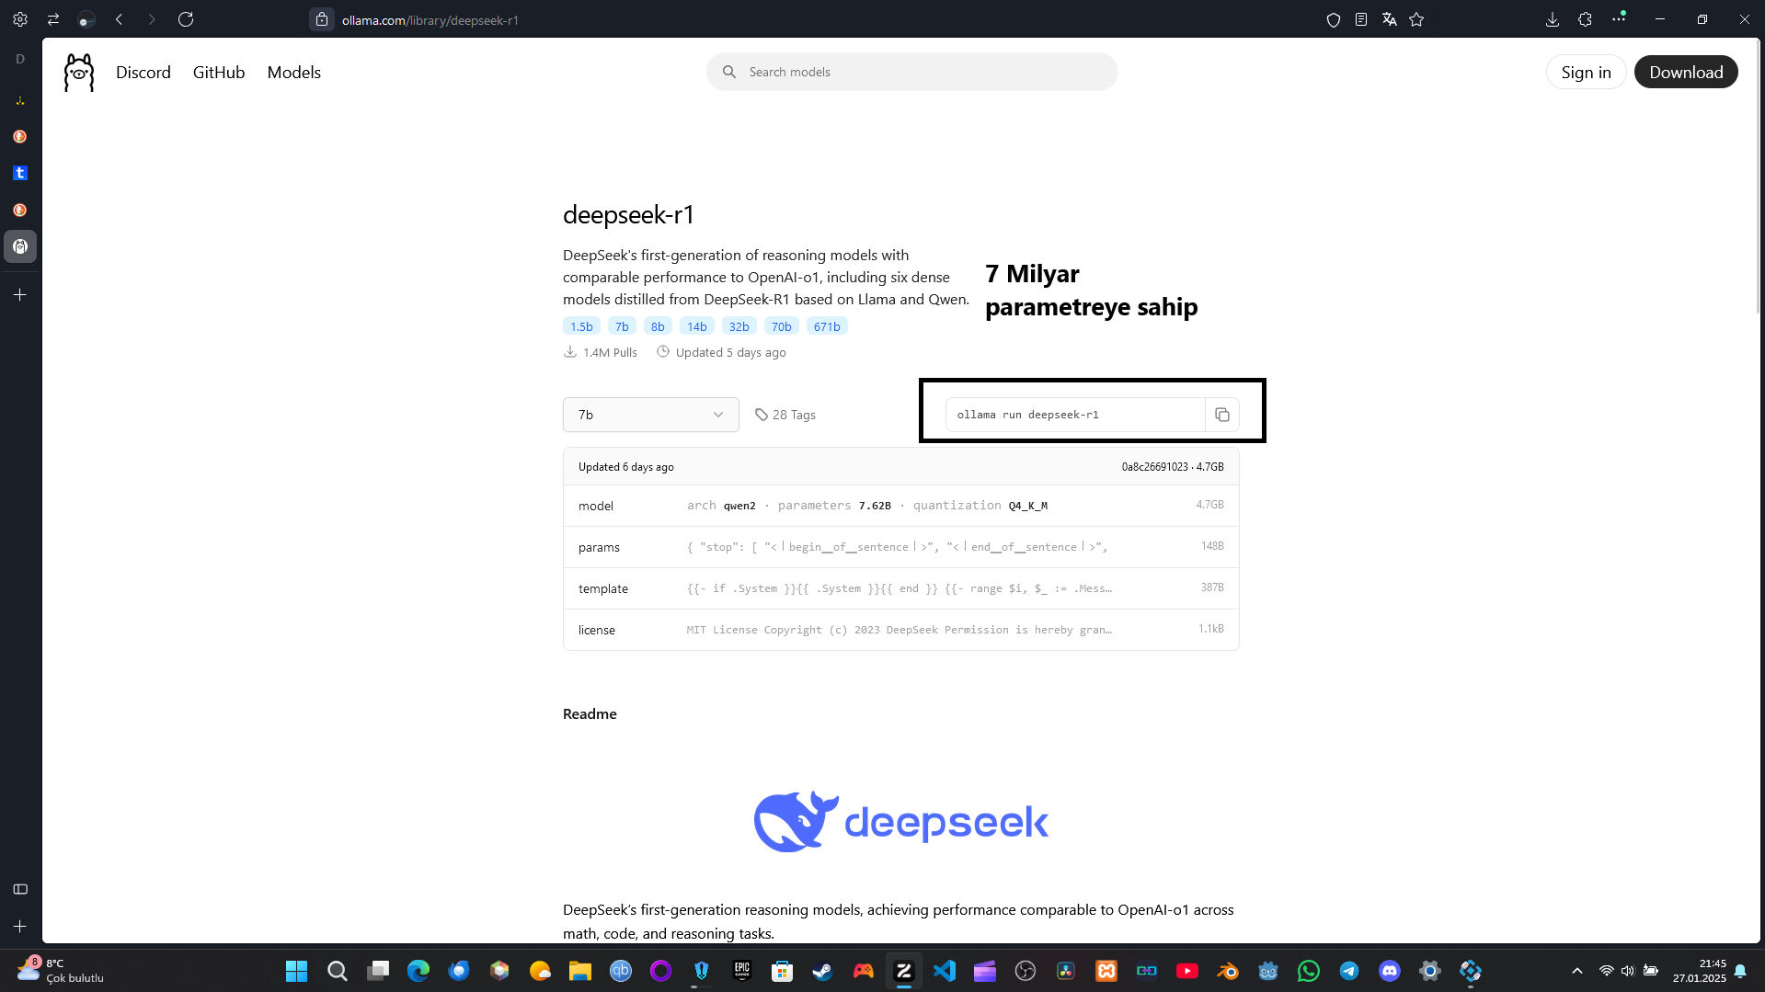Select the 14b tag

click(x=697, y=326)
